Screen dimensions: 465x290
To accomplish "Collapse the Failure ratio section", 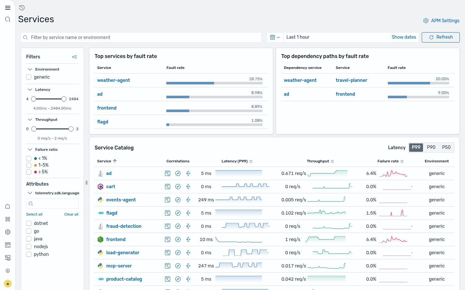I will [x=30, y=150].
